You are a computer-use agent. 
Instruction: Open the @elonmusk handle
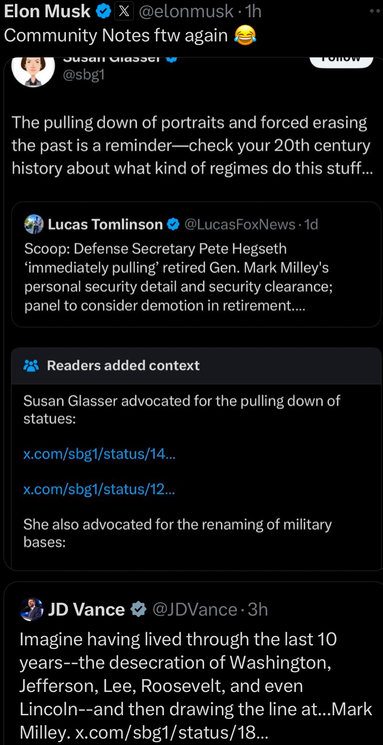coord(186,11)
